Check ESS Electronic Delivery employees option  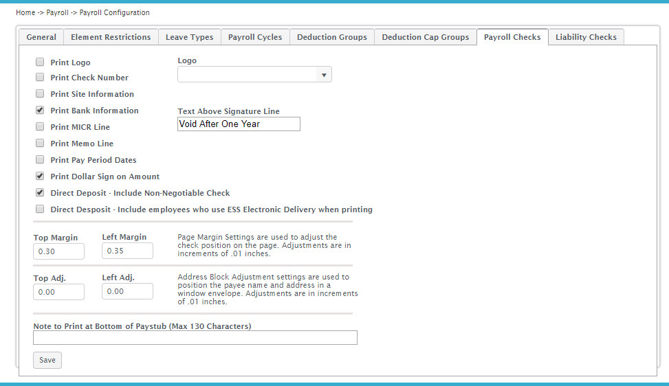[40, 209]
